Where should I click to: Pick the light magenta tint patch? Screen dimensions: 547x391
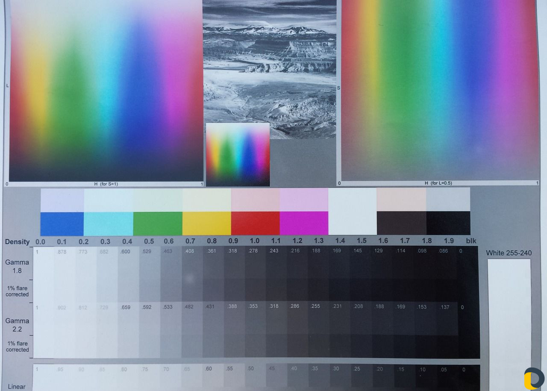click(x=304, y=200)
